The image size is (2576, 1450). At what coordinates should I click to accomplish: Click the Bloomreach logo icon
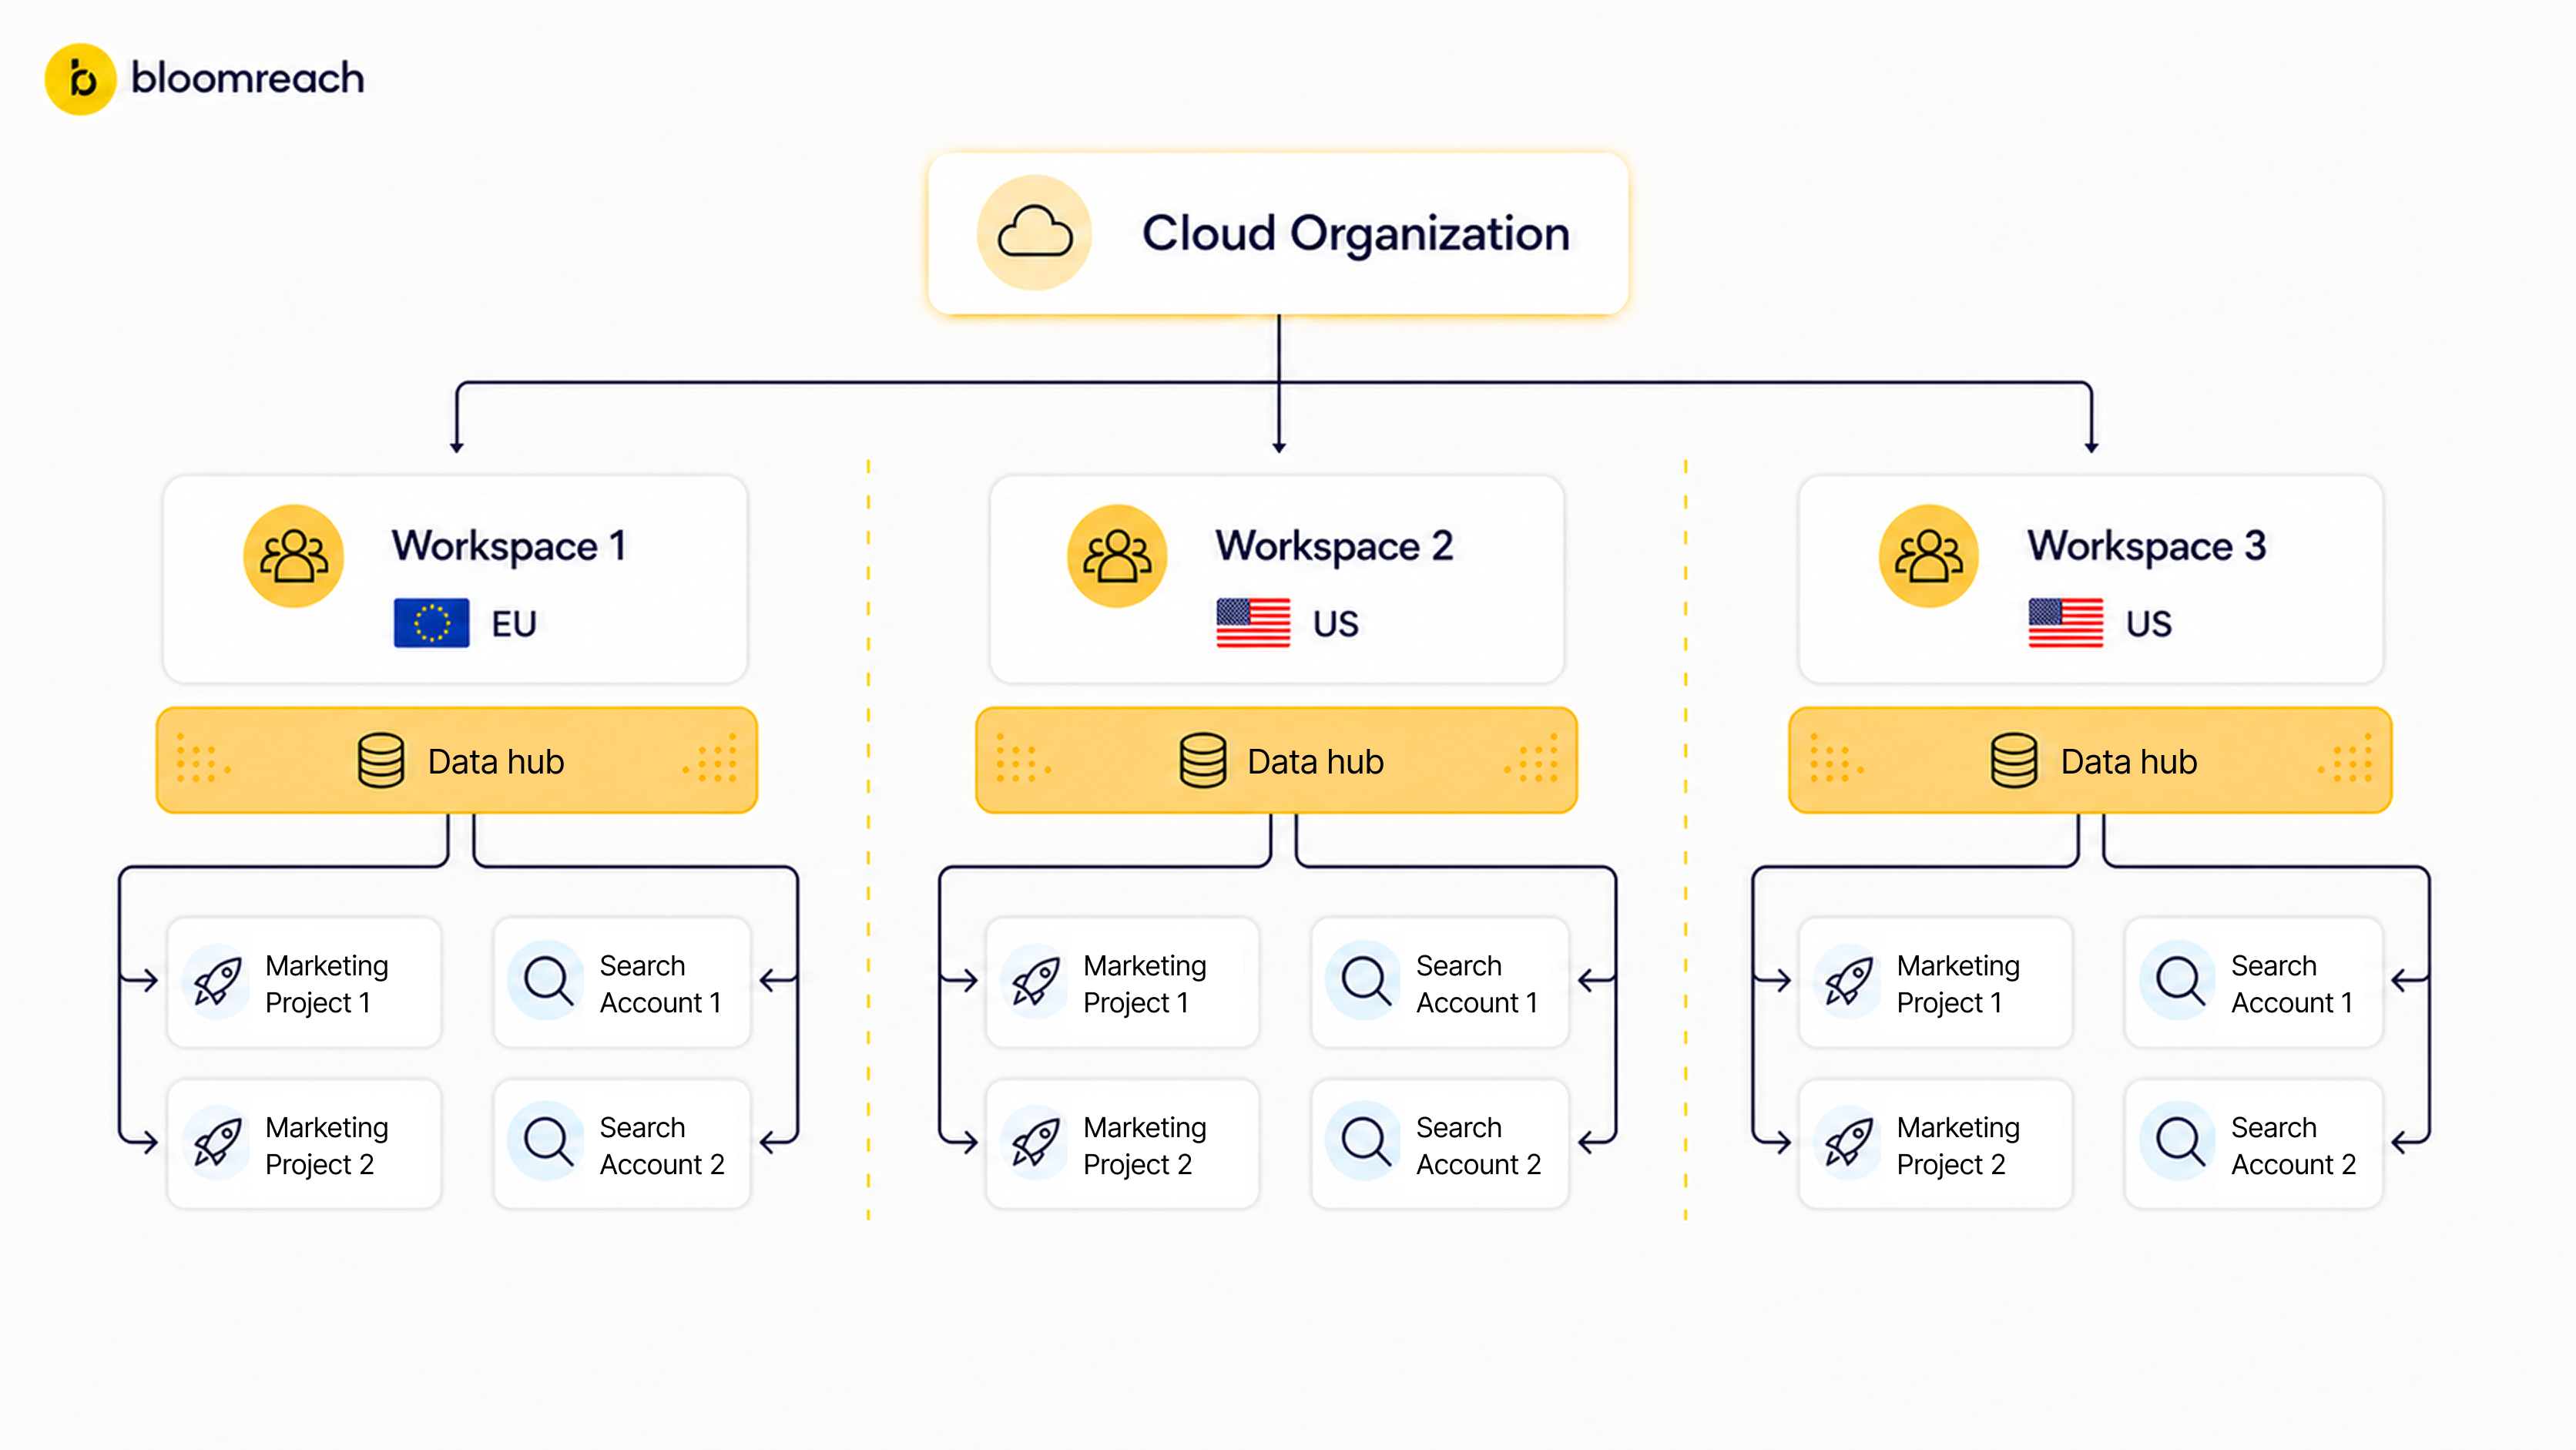[x=81, y=79]
